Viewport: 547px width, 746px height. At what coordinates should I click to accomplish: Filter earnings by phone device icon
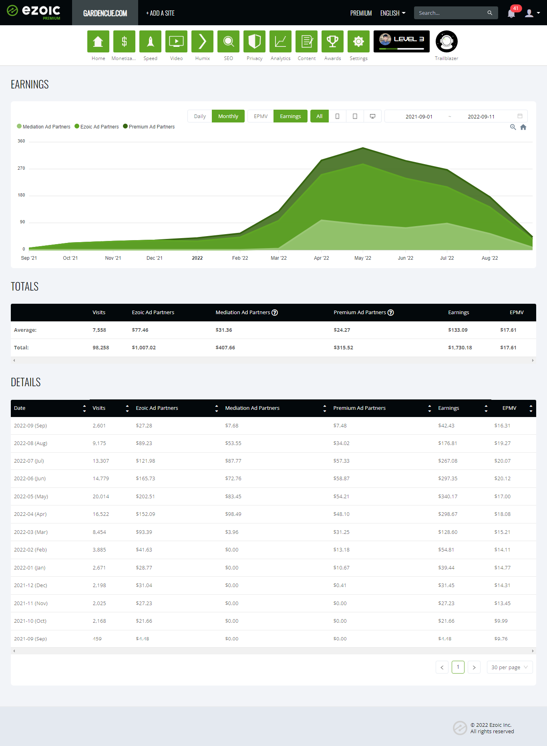point(337,116)
